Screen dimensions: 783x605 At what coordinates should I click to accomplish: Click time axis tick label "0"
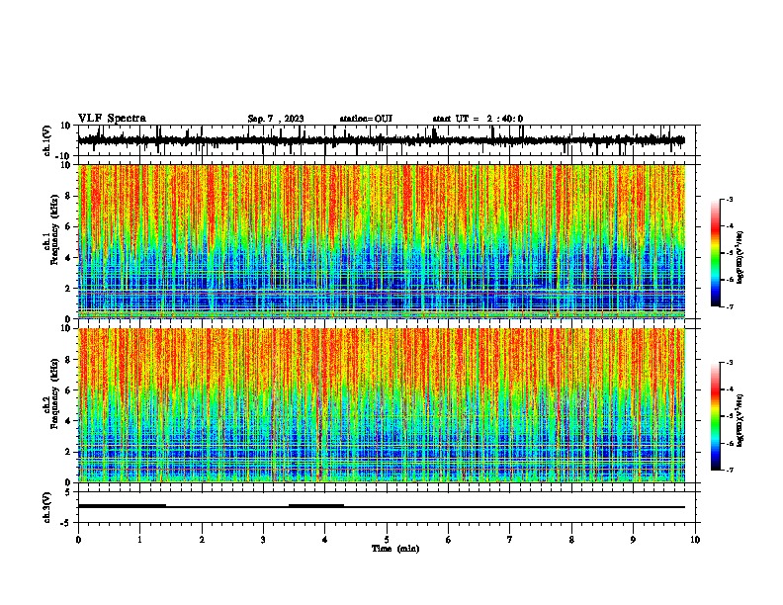(78, 540)
